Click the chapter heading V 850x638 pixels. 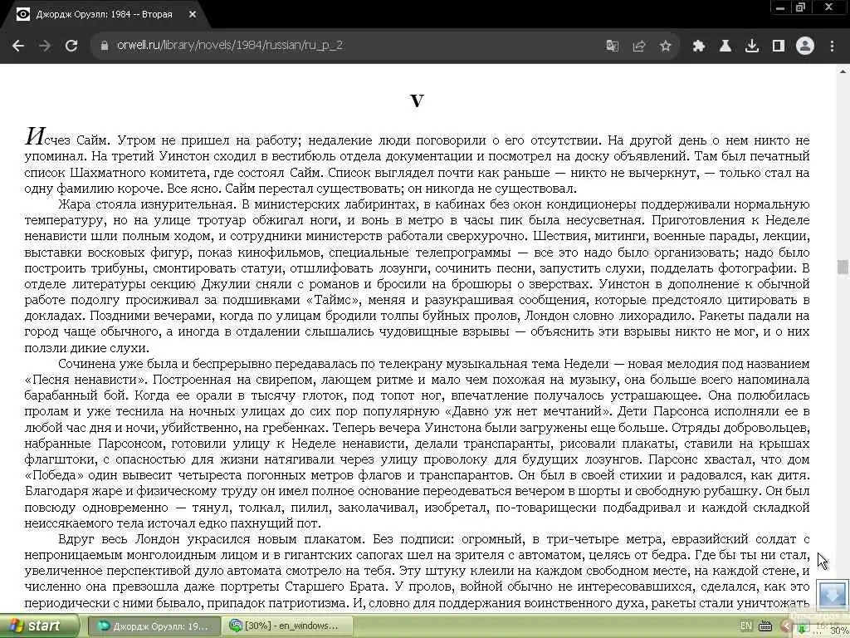pyautogui.click(x=417, y=101)
